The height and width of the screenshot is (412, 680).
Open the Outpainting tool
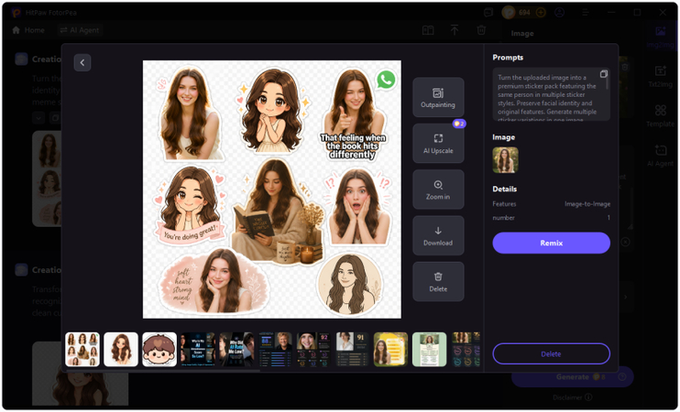438,97
